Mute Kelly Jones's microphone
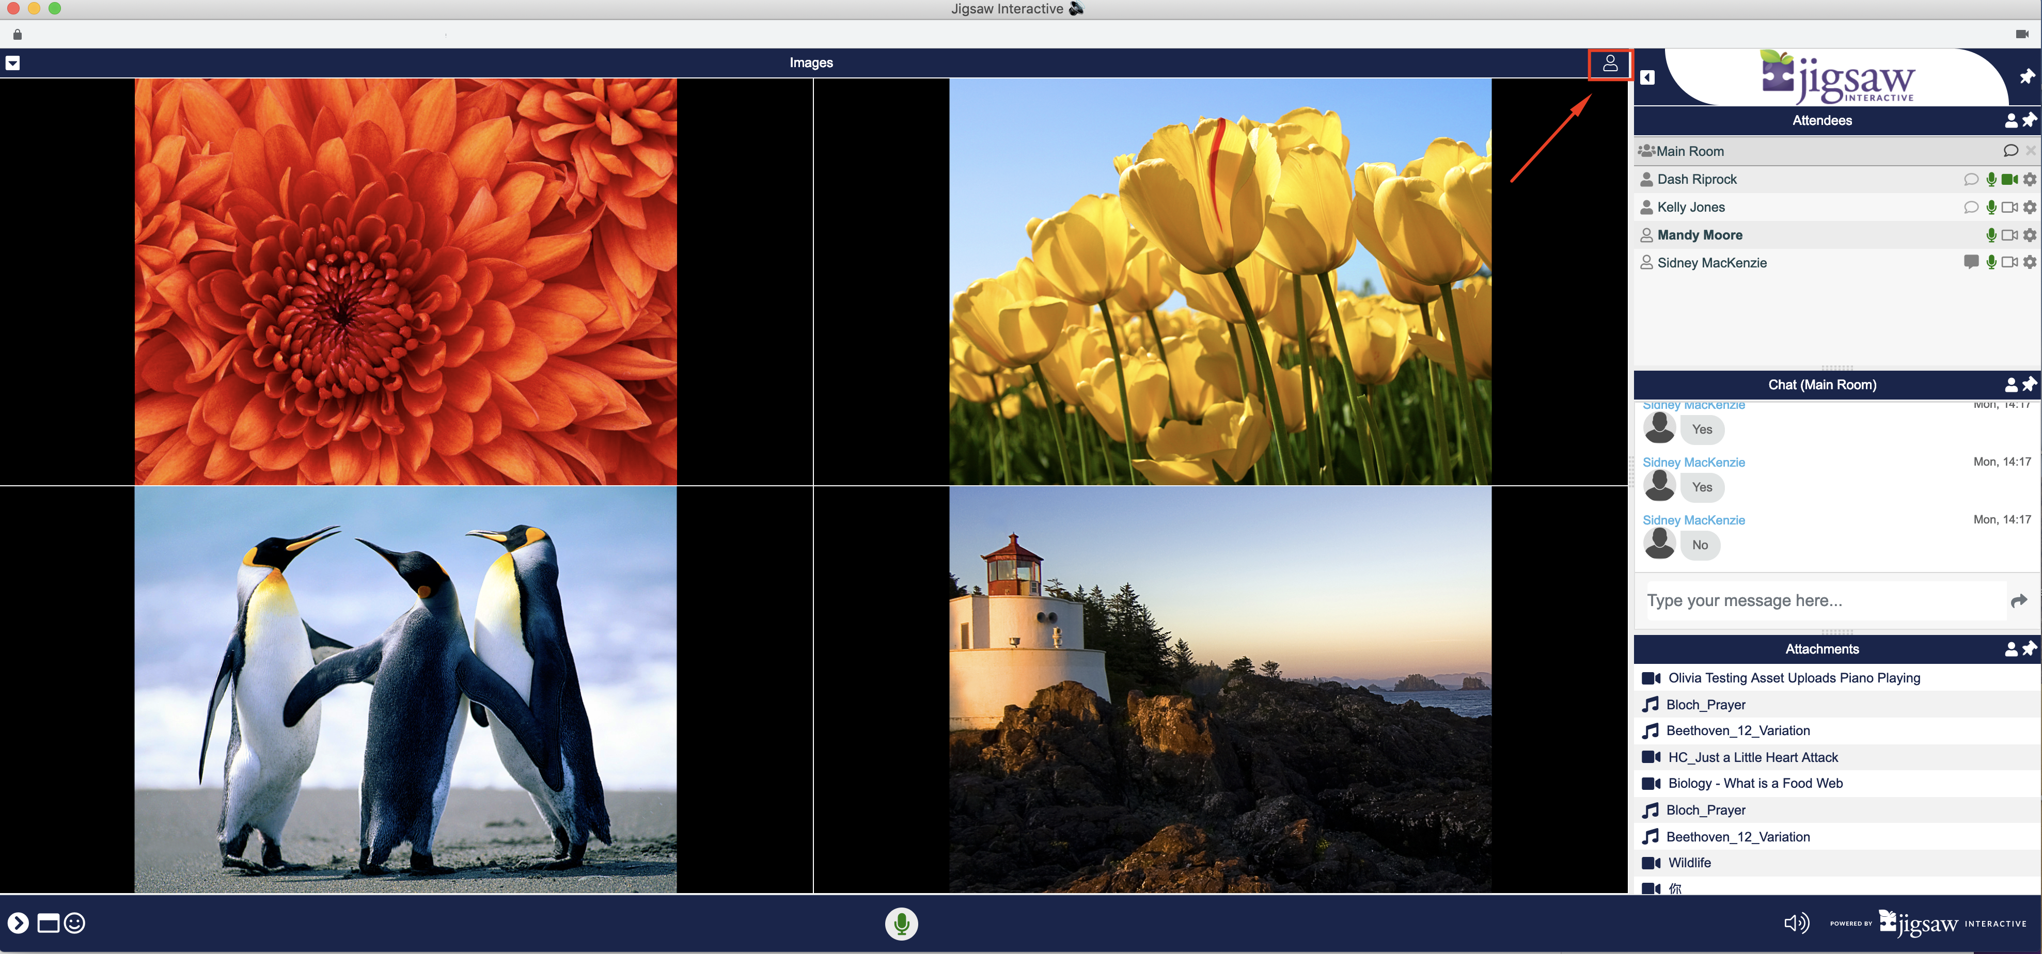The height and width of the screenshot is (954, 2042). 1990,208
